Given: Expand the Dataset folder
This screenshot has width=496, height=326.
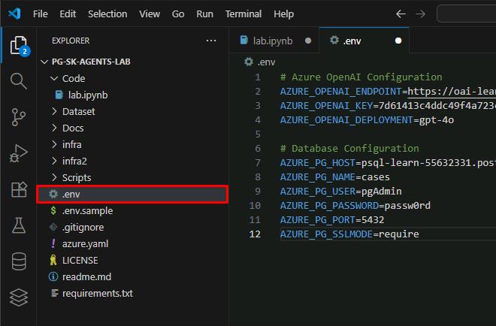Looking at the screenshot, I should pyautogui.click(x=78, y=111).
